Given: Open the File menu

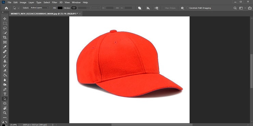Looking at the screenshot, I should coord(10,2).
